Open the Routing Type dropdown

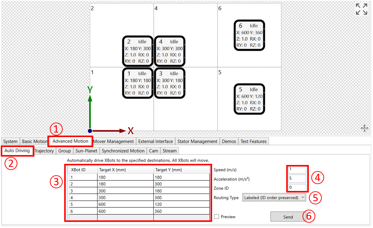coord(274,197)
